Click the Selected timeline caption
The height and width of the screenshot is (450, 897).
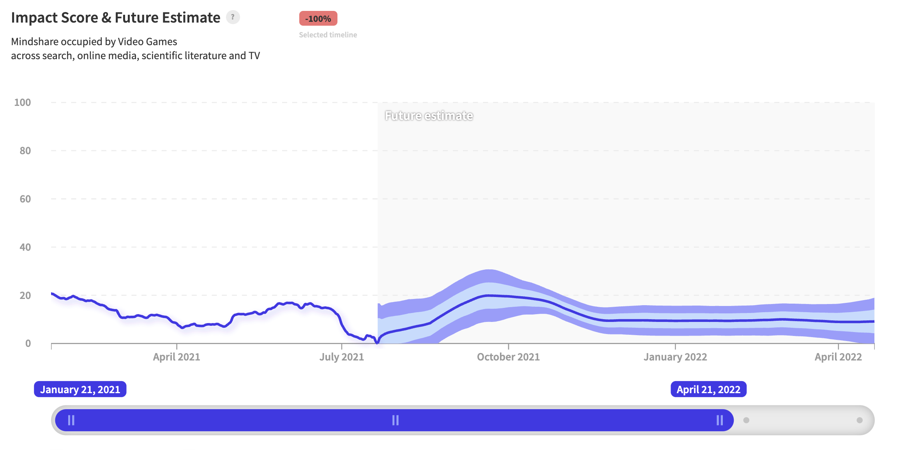click(328, 35)
